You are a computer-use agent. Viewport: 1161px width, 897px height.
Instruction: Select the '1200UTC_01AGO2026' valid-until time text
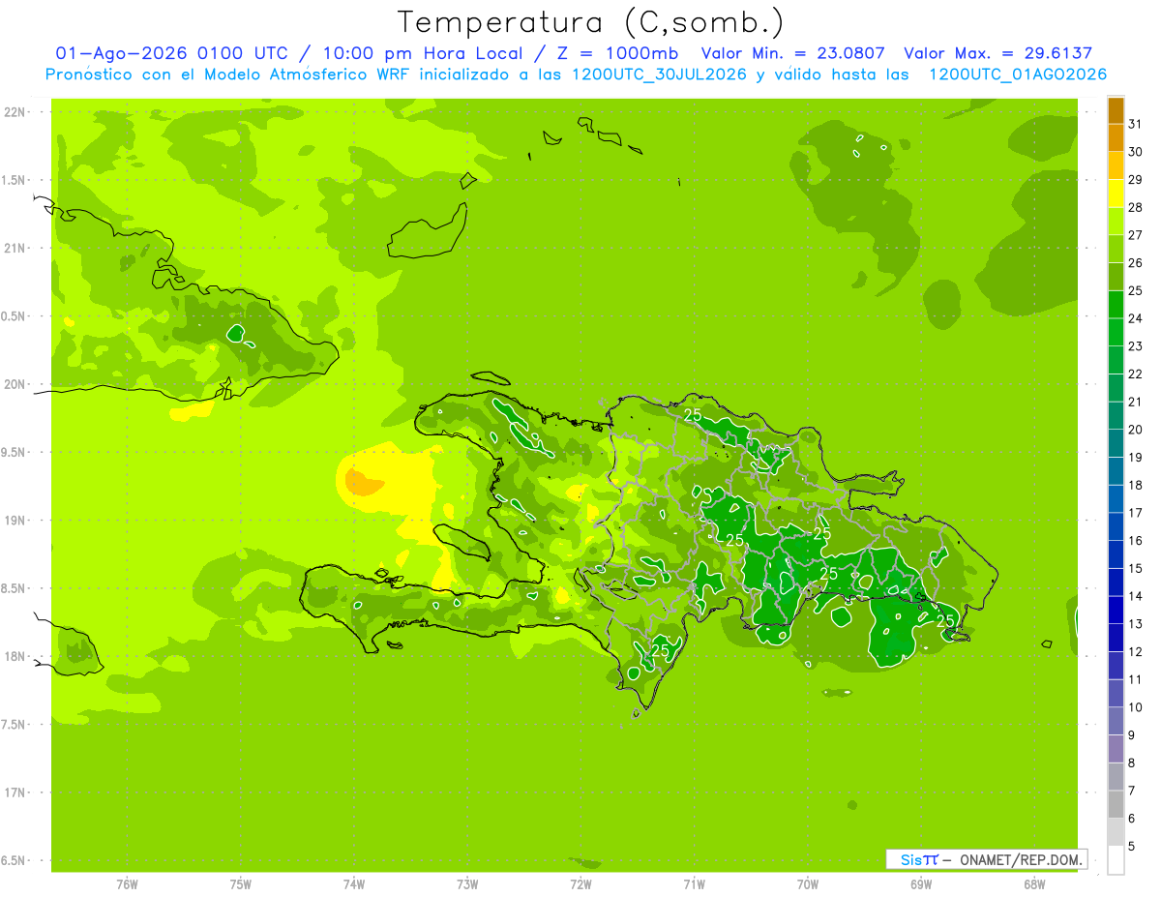[x=1018, y=75]
